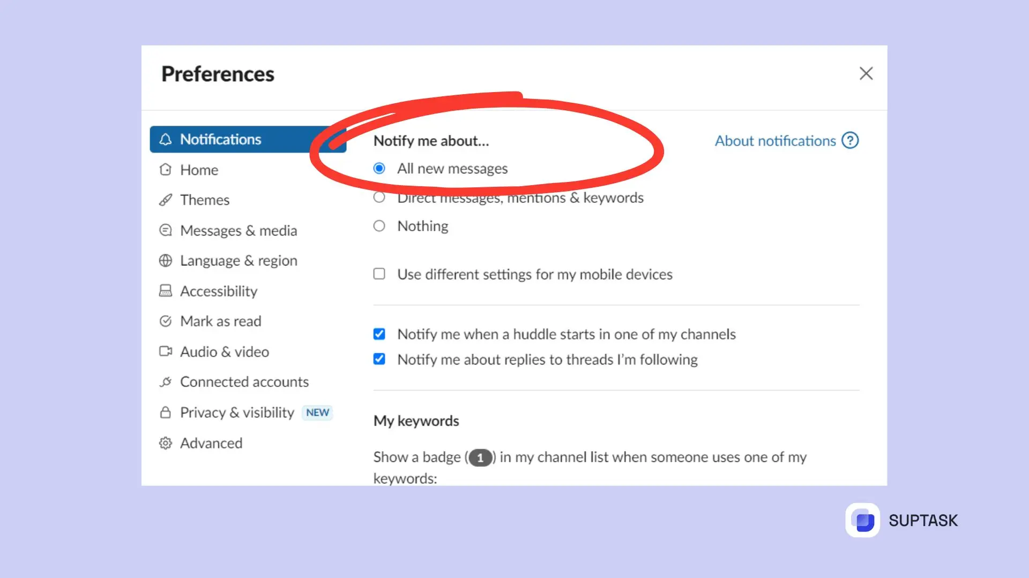This screenshot has width=1029, height=578.
Task: Click the 'Notify me about...' heading
Action: click(x=431, y=141)
